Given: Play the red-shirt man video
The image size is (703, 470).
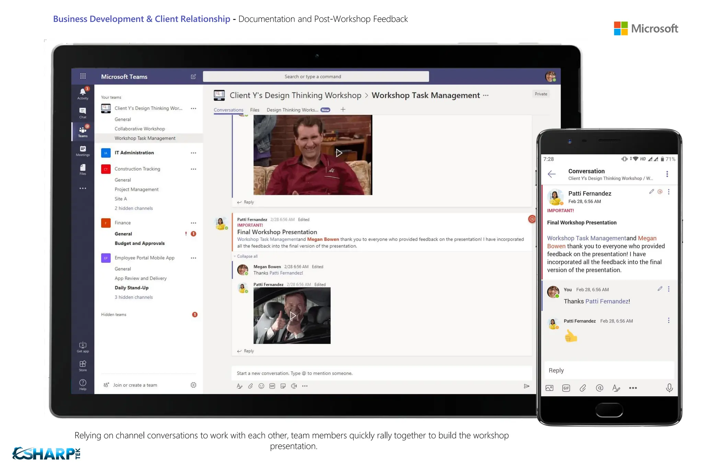Looking at the screenshot, I should [x=339, y=153].
